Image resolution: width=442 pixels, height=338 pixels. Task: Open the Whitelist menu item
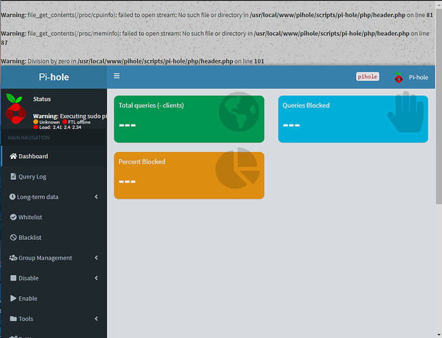coord(30,217)
